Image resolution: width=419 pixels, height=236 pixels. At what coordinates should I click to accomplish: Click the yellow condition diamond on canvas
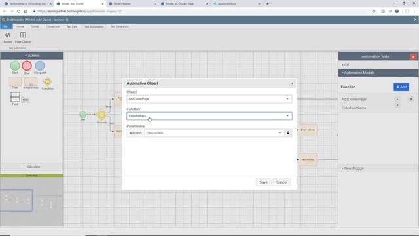click(x=101, y=115)
